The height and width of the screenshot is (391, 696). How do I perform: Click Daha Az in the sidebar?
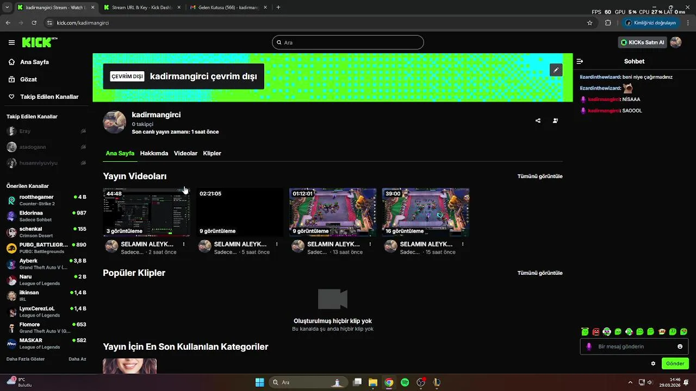tap(77, 359)
